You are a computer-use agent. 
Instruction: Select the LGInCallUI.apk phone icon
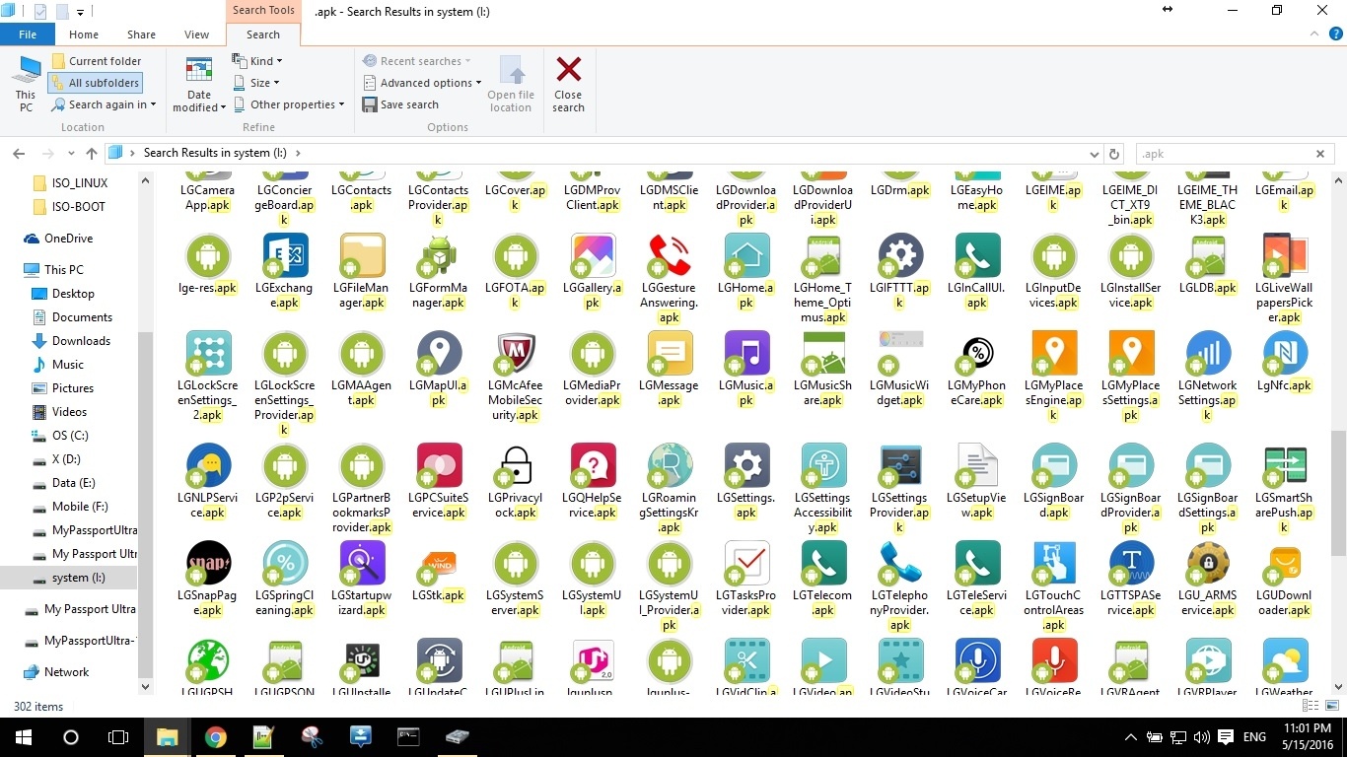(x=977, y=256)
